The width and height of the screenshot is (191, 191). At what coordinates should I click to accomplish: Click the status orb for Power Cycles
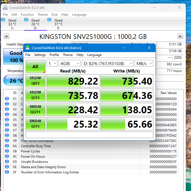(7, 151)
